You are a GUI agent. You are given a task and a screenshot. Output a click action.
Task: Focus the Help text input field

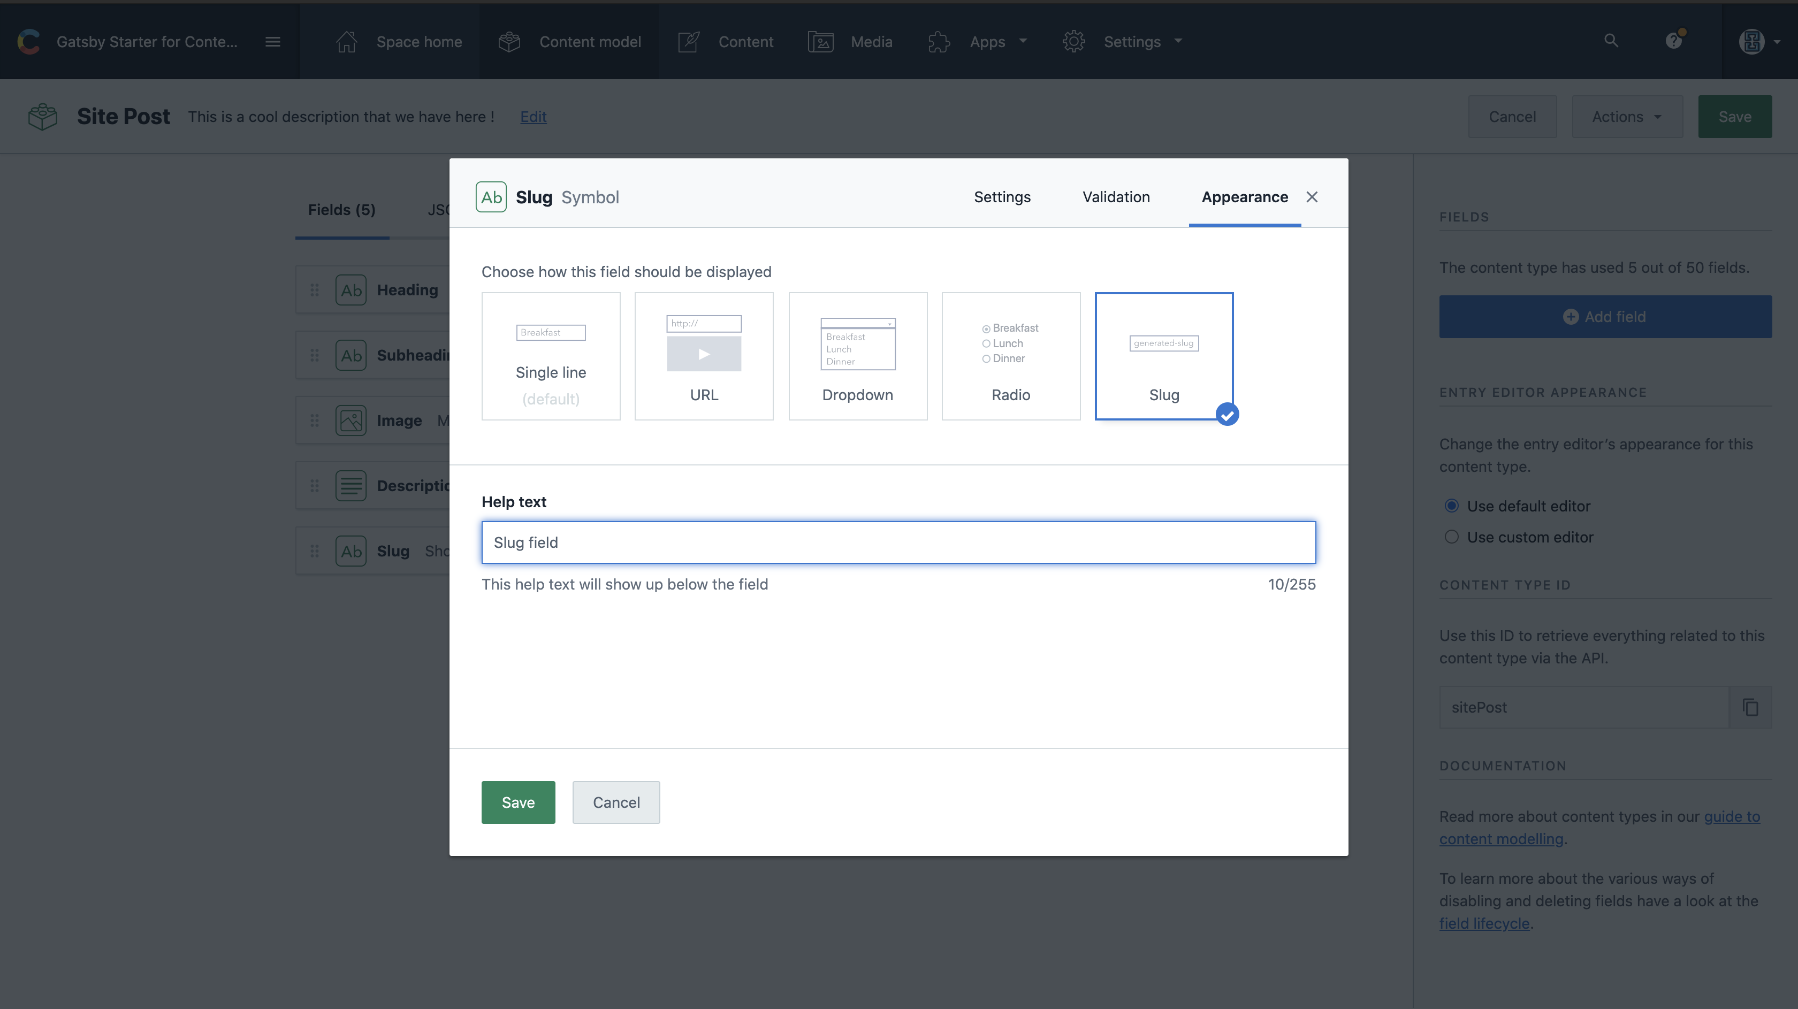click(x=898, y=542)
